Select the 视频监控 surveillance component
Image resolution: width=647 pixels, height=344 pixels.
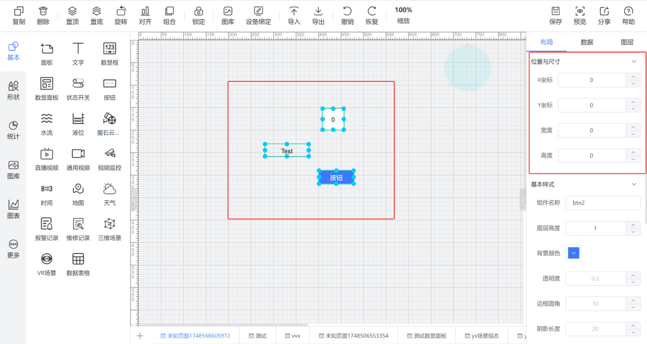(110, 159)
